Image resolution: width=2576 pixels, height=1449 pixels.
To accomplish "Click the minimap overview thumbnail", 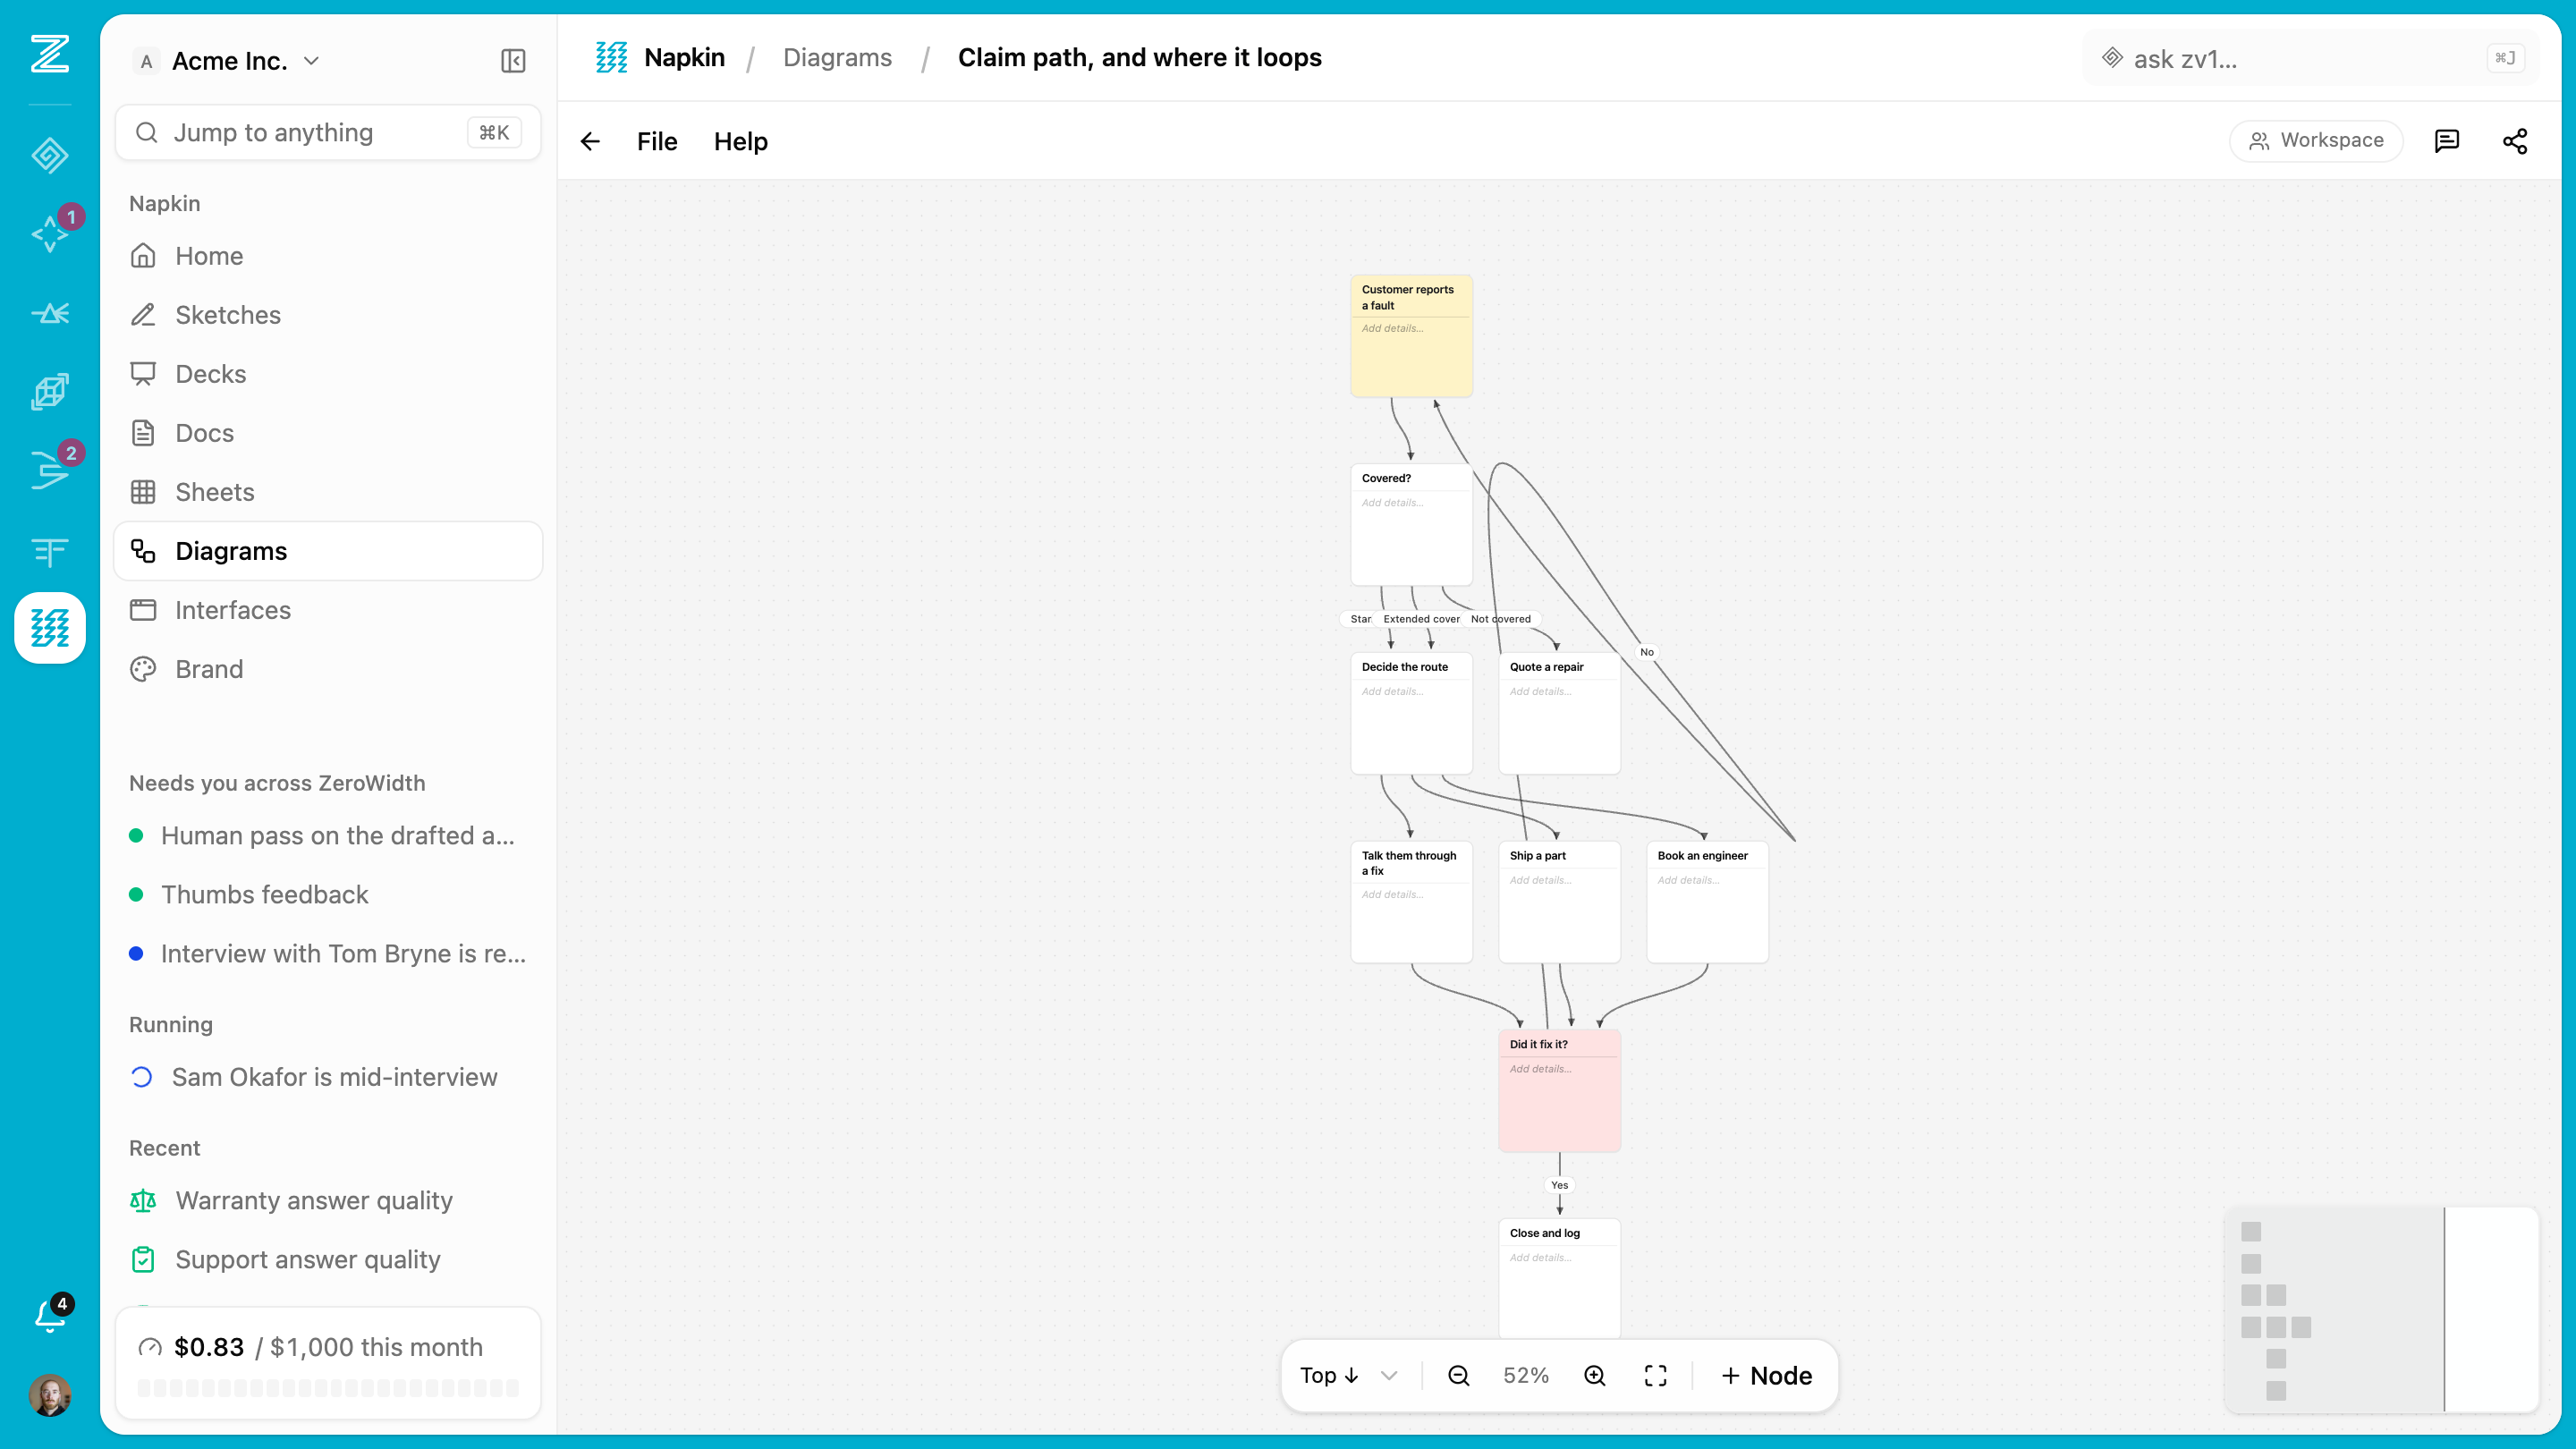I will pos(2381,1310).
